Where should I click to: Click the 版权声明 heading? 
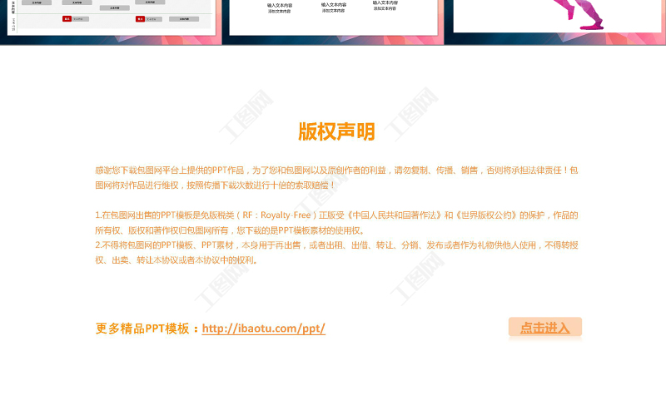[x=336, y=131]
